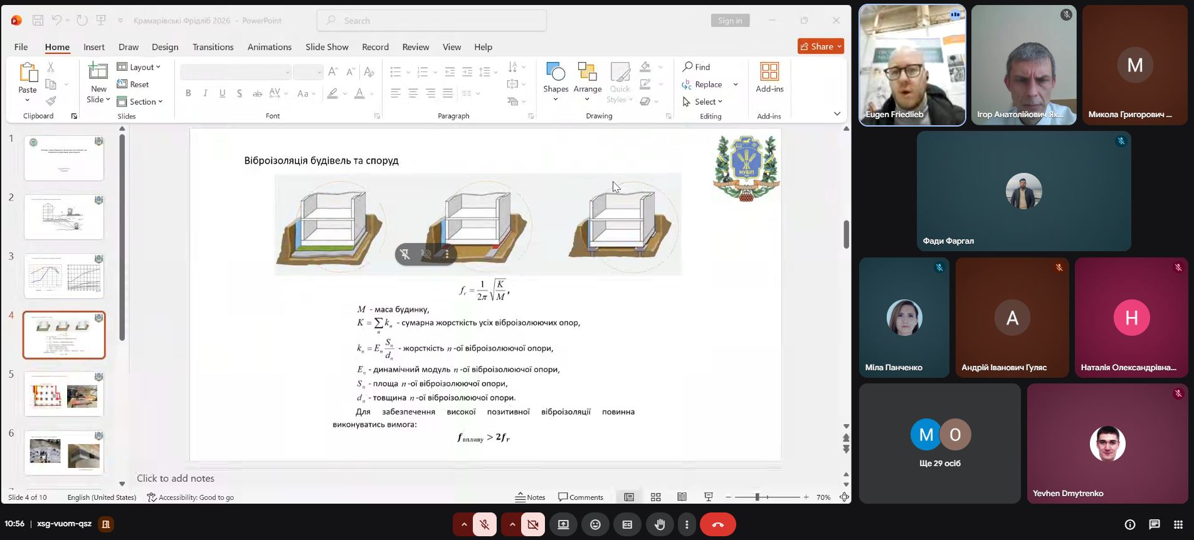This screenshot has height=540, width=1194.
Task: Switch to the Animations tab
Action: coord(270,47)
